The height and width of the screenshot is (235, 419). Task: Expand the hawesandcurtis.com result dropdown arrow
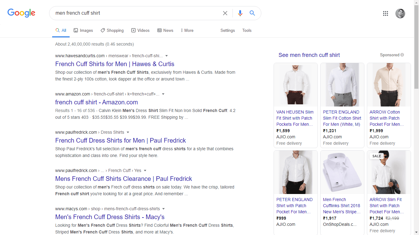[167, 56]
